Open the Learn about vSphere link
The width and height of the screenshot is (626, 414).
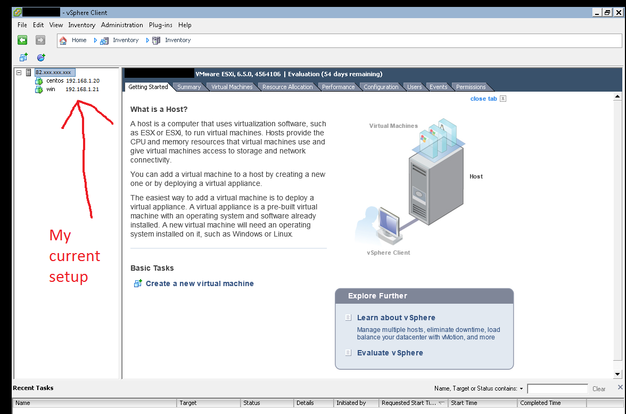(396, 318)
